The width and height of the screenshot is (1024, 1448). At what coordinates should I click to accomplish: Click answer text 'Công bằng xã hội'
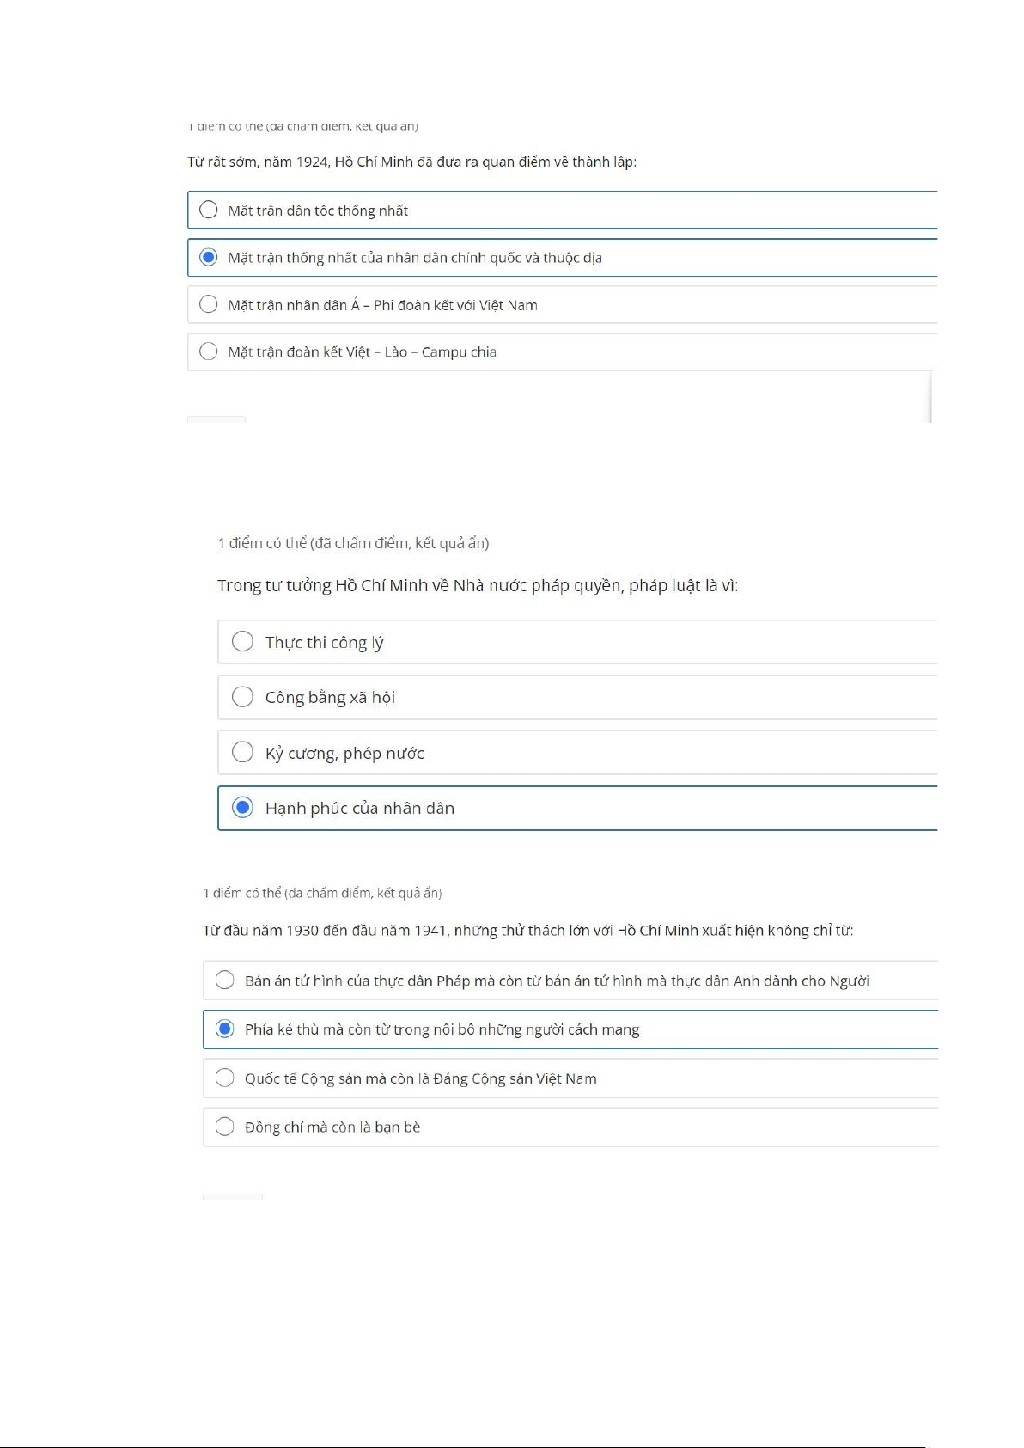[x=330, y=698]
